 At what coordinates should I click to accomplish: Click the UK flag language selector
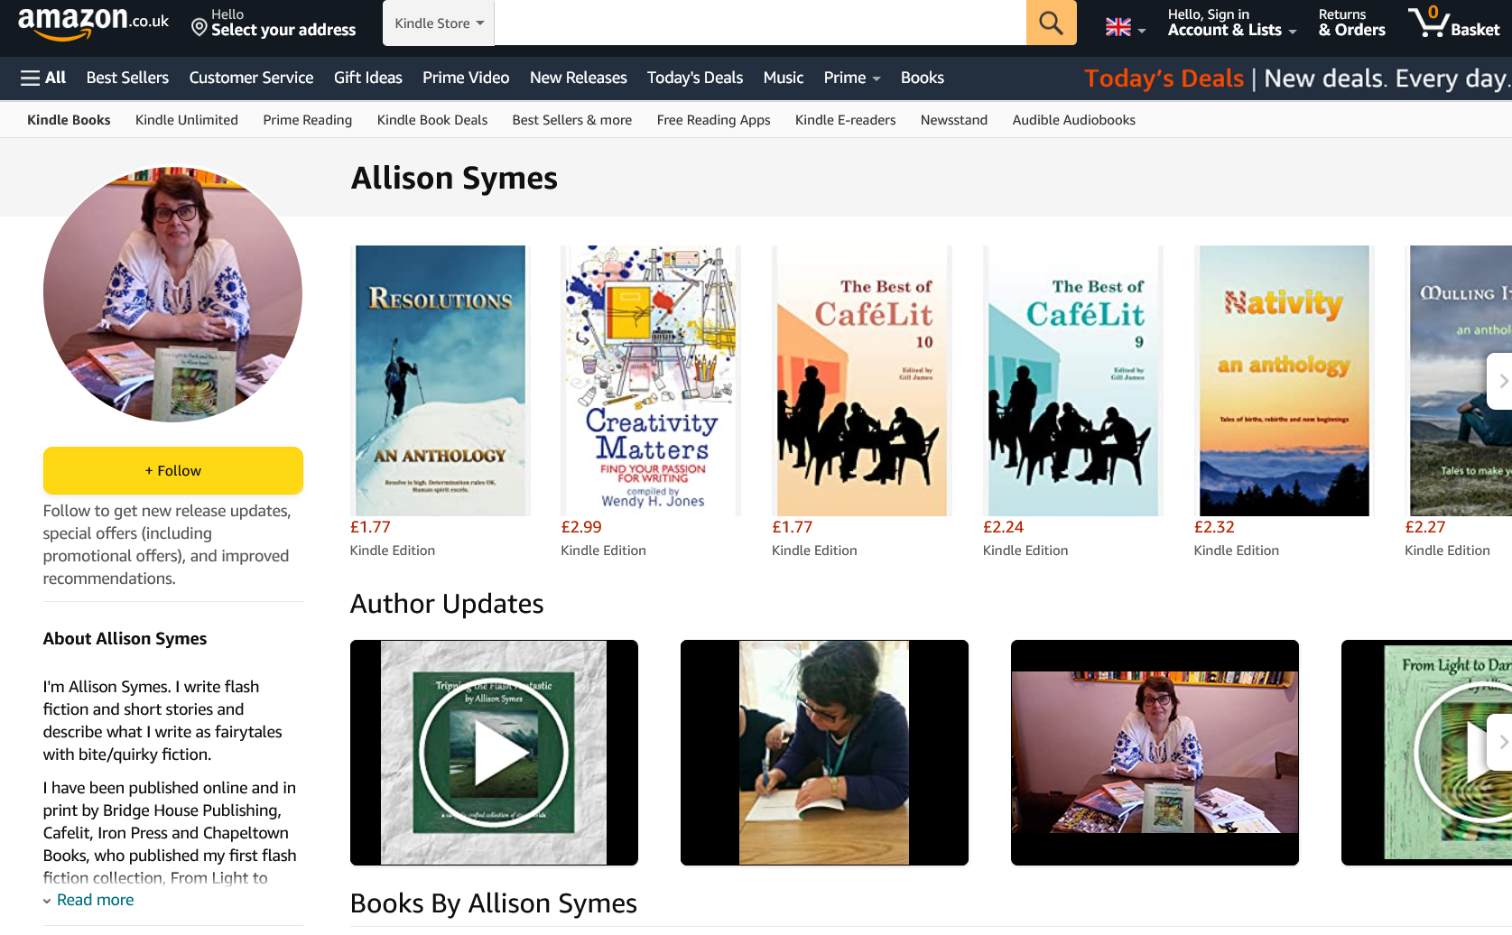click(x=1125, y=27)
